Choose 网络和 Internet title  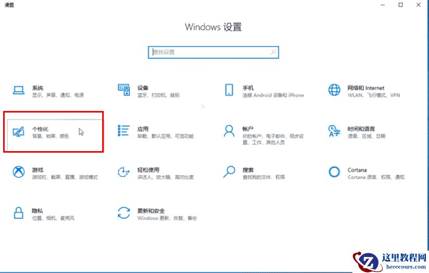click(x=366, y=88)
